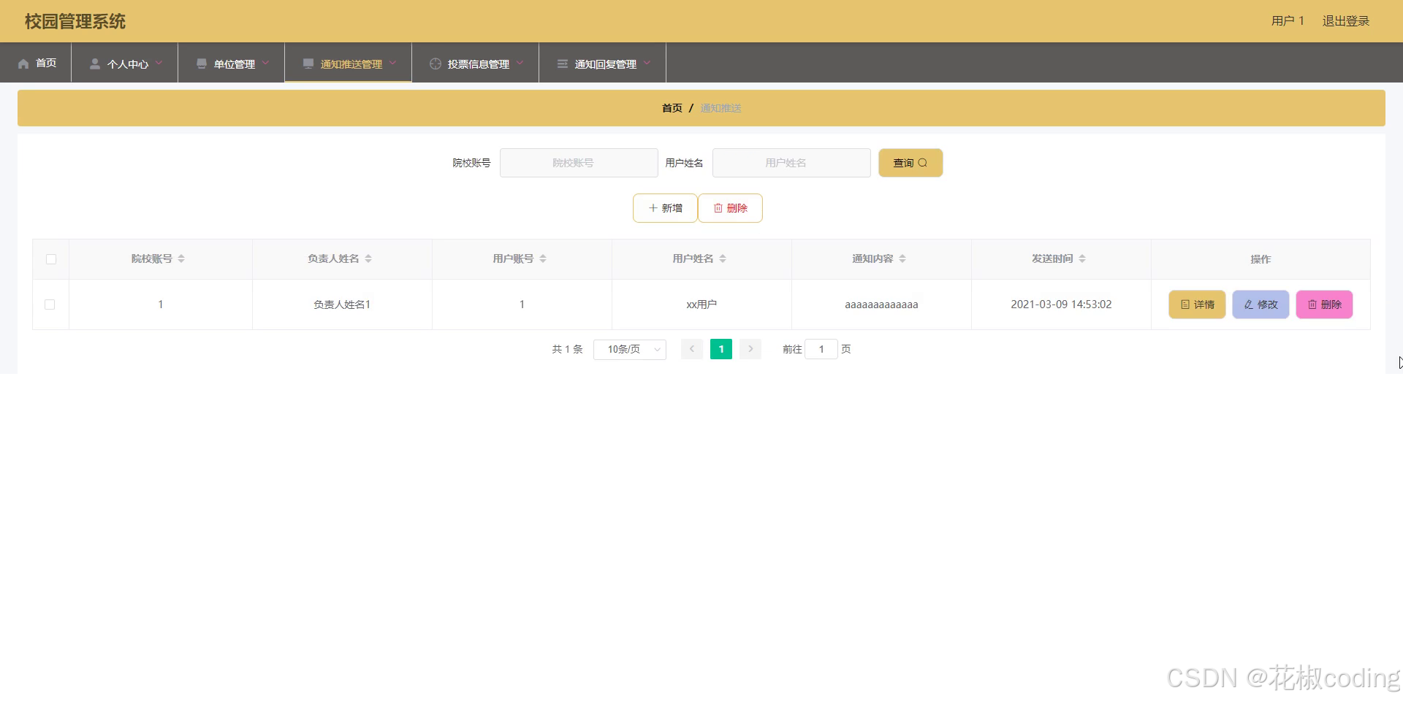Click sort arrows for 用户账号 column

tap(543, 258)
